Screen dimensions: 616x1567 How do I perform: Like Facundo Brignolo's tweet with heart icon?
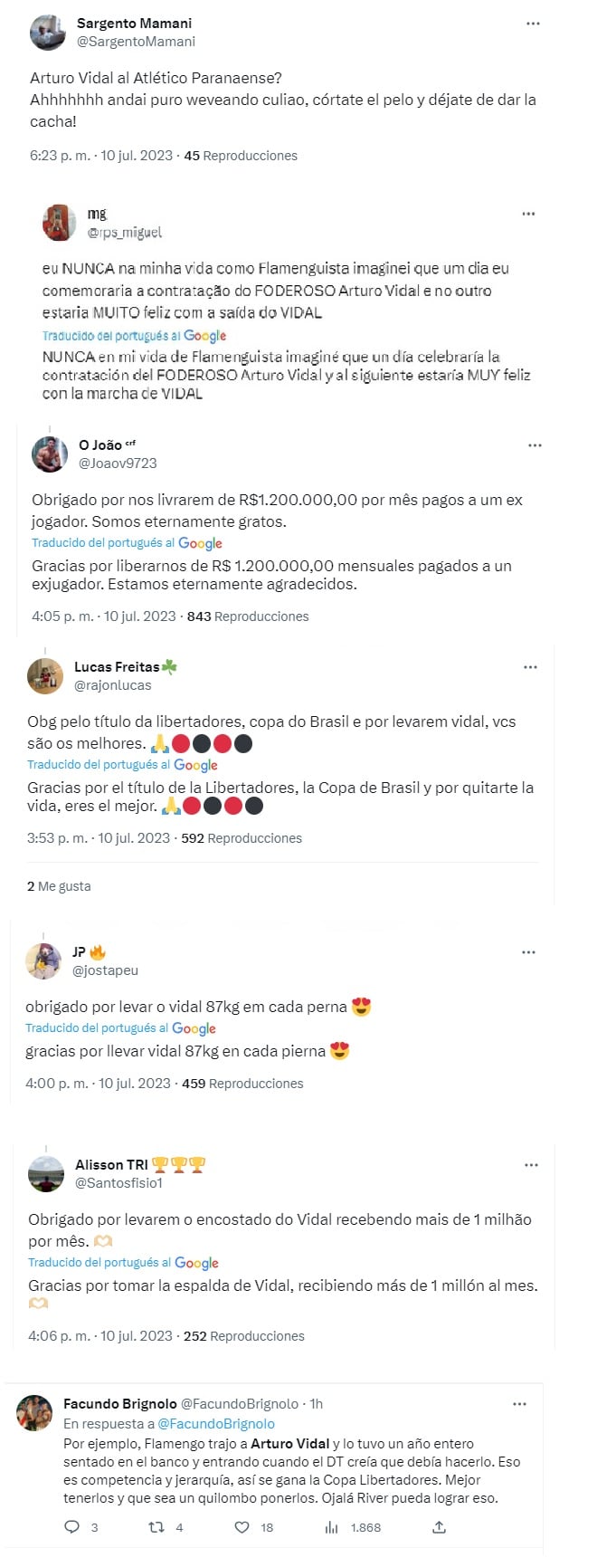[x=242, y=1527]
